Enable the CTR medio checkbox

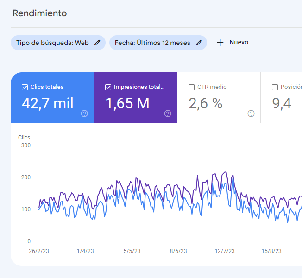[x=192, y=87]
